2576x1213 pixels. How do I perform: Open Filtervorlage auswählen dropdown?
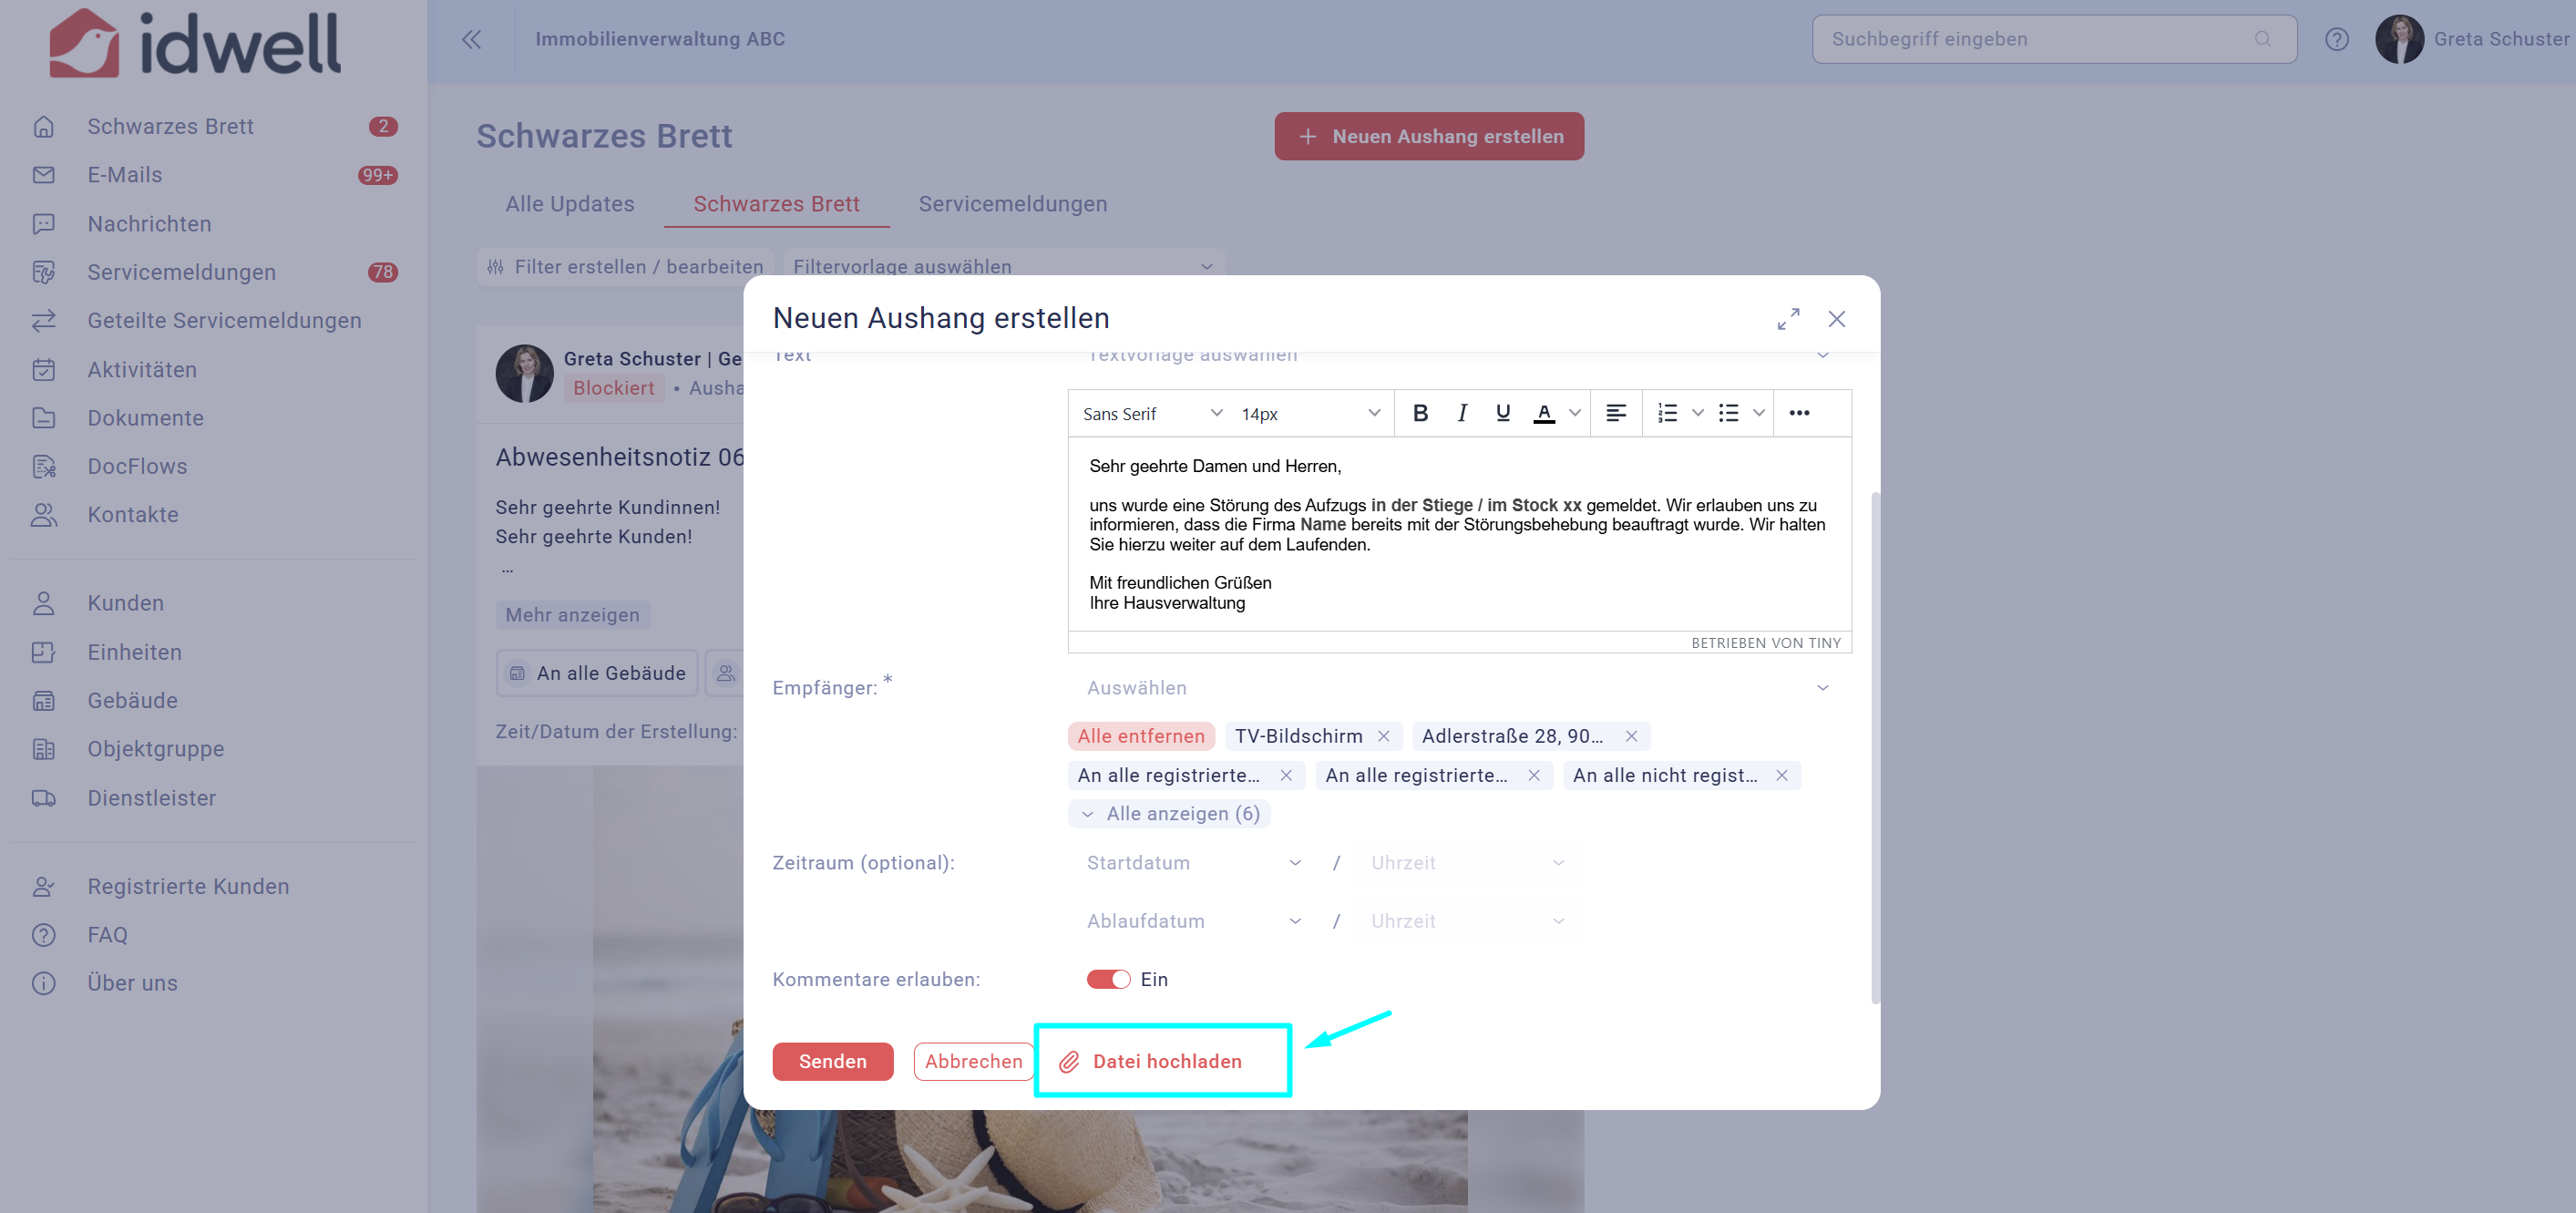pos(1004,267)
